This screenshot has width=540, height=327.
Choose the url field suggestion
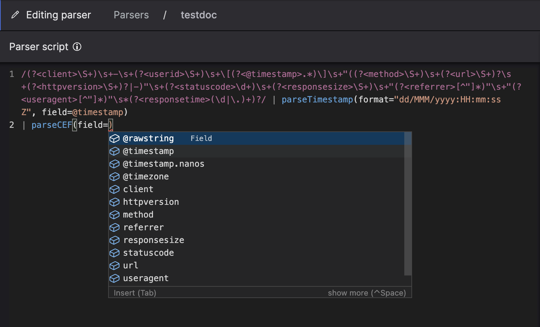click(x=257, y=266)
